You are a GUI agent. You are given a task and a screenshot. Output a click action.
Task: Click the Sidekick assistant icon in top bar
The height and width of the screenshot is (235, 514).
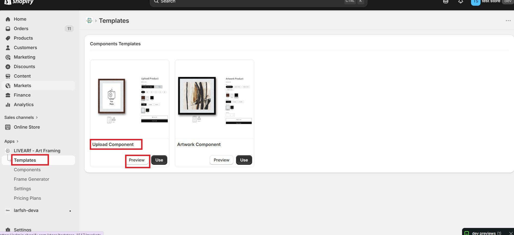coord(445,2)
